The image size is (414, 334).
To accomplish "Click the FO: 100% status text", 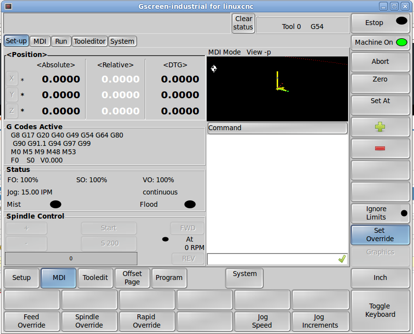I will pyautogui.click(x=23, y=180).
